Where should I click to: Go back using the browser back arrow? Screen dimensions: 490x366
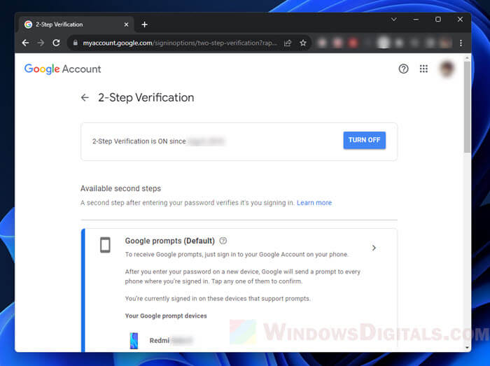pos(26,43)
